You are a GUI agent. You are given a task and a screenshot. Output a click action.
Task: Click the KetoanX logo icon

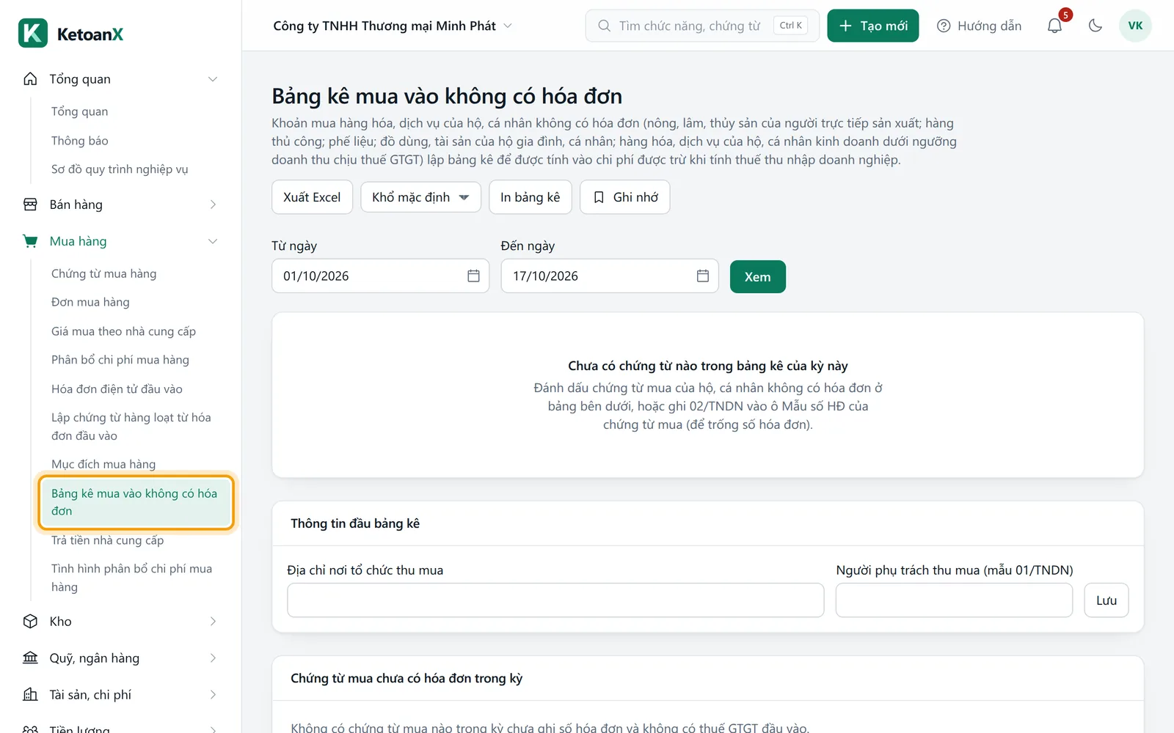[x=33, y=34]
